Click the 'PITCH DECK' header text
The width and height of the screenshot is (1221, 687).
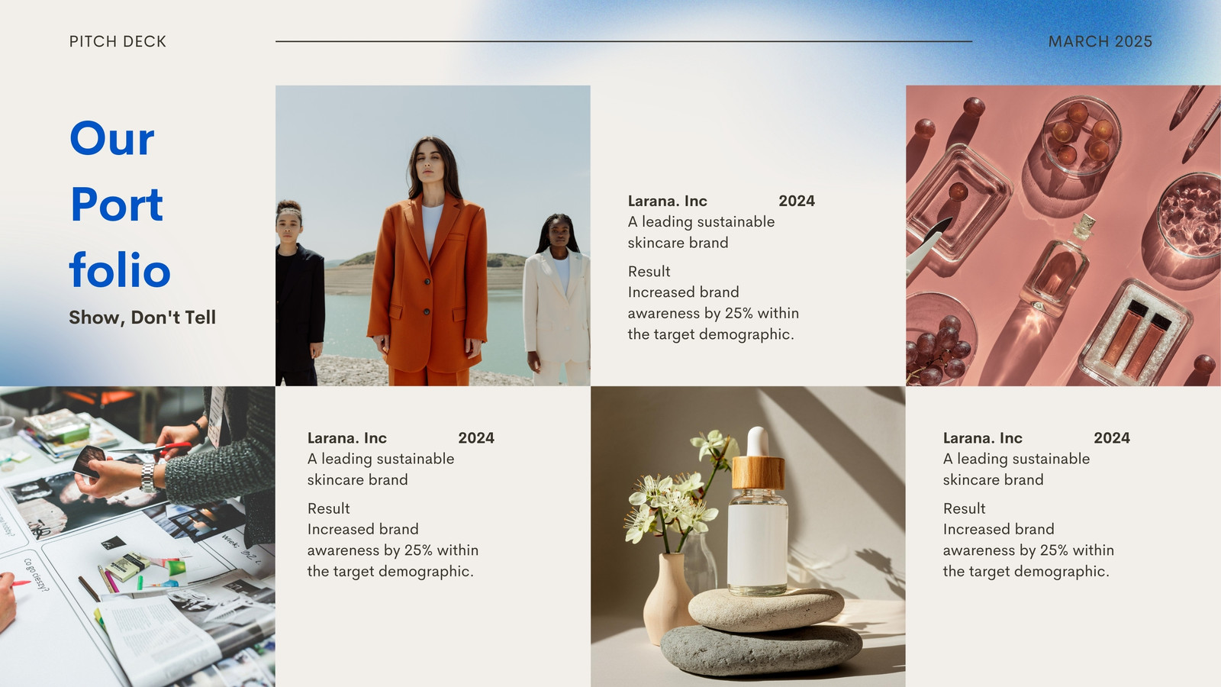point(118,42)
